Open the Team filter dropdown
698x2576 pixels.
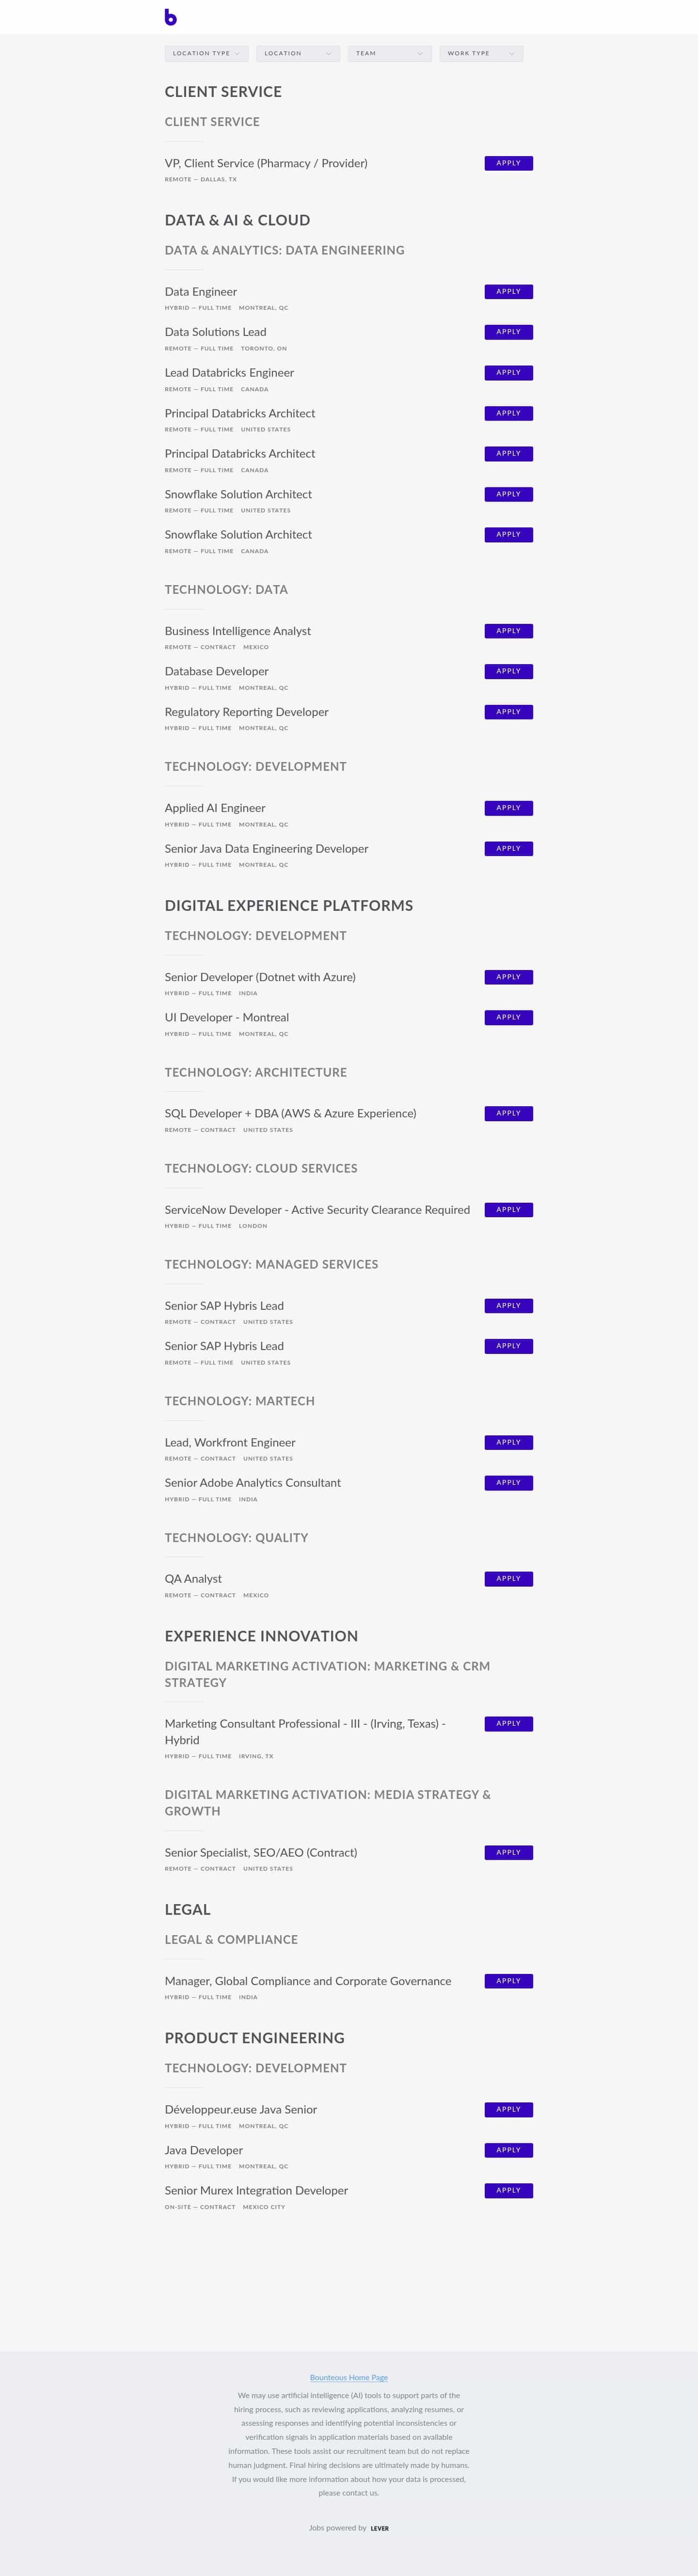coord(390,54)
